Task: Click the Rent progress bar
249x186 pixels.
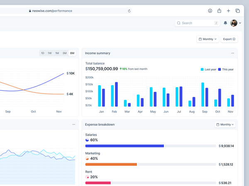Action: (151, 183)
